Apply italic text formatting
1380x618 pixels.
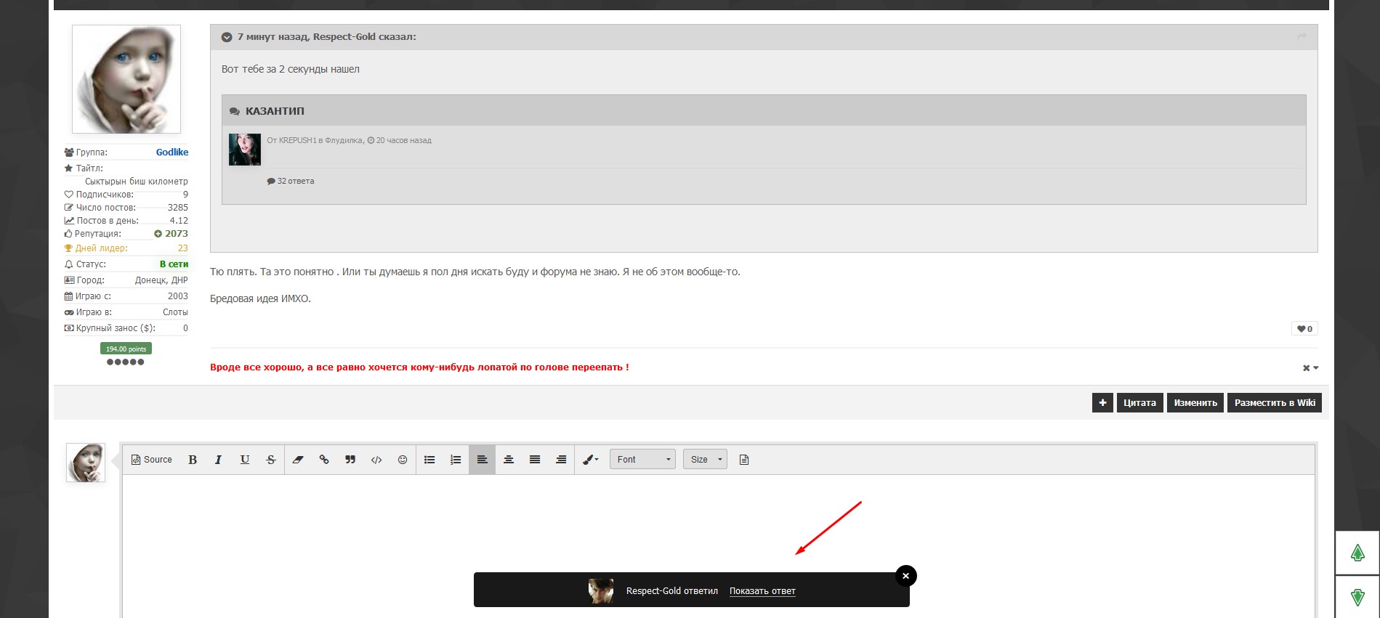click(218, 460)
